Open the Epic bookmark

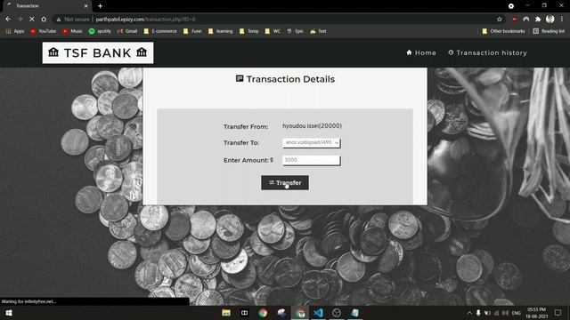coord(295,31)
